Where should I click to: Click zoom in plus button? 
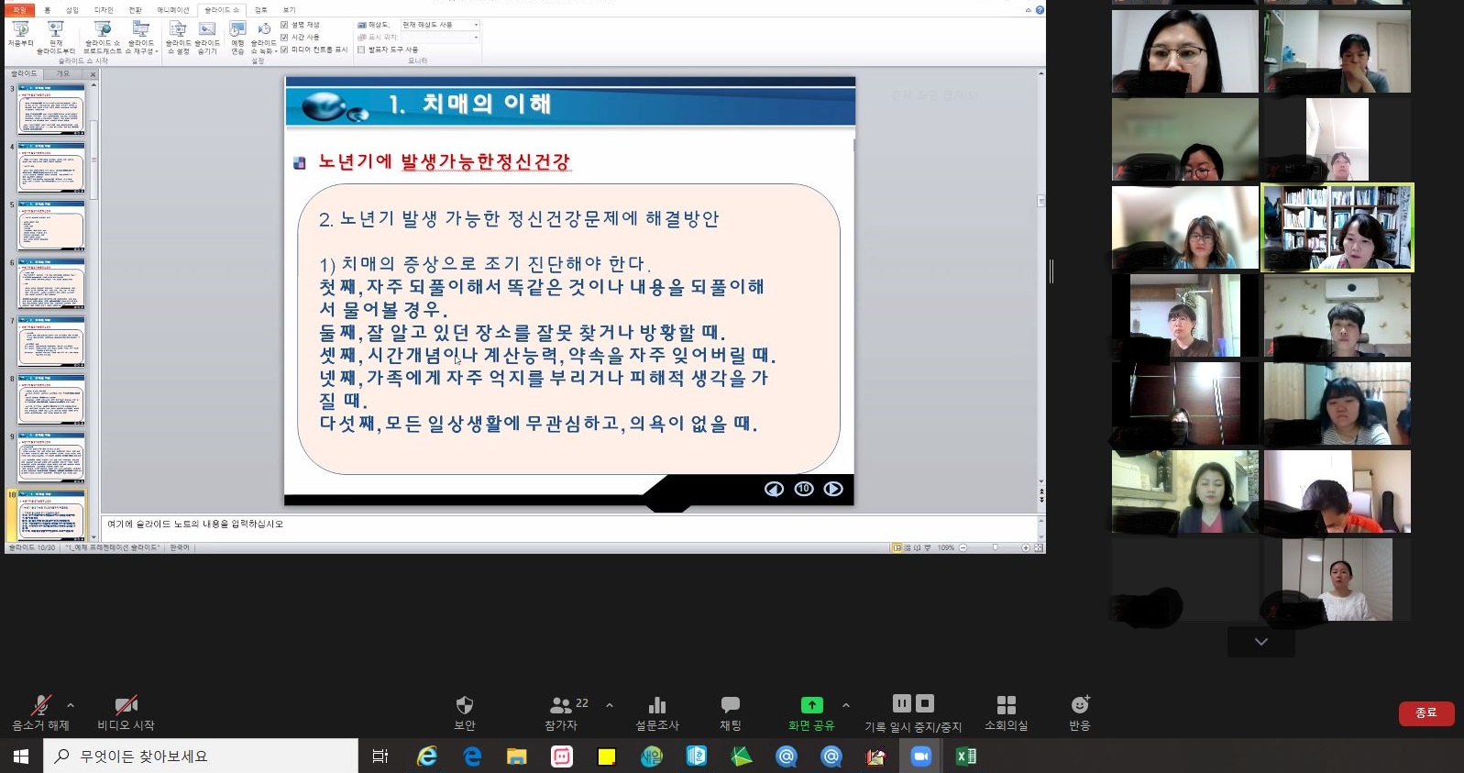(1026, 547)
